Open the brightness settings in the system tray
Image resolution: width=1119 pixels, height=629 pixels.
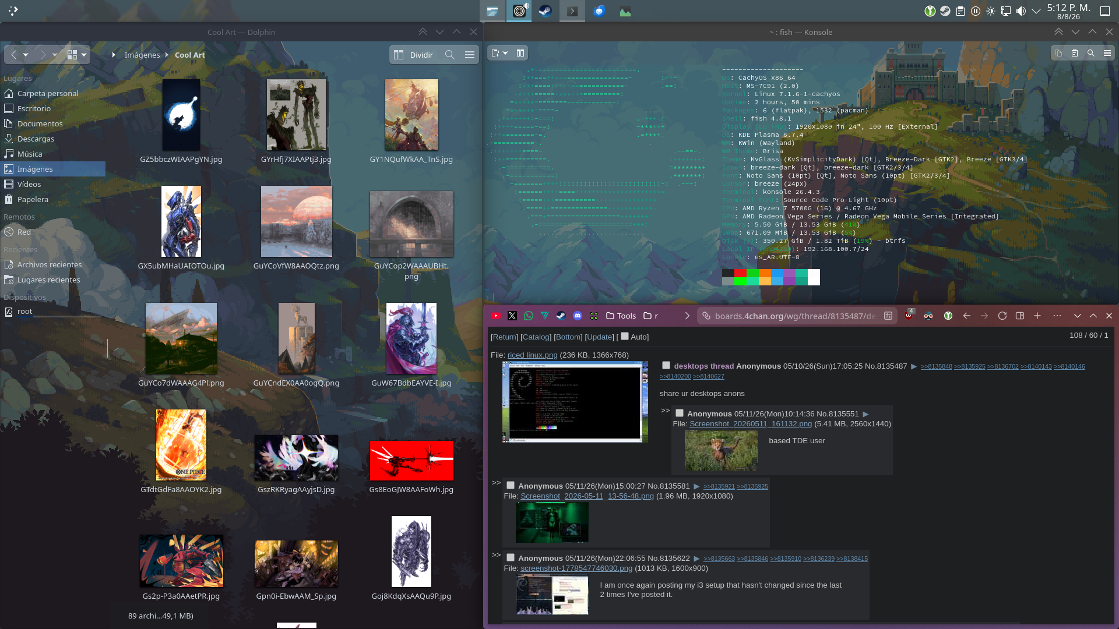click(991, 11)
